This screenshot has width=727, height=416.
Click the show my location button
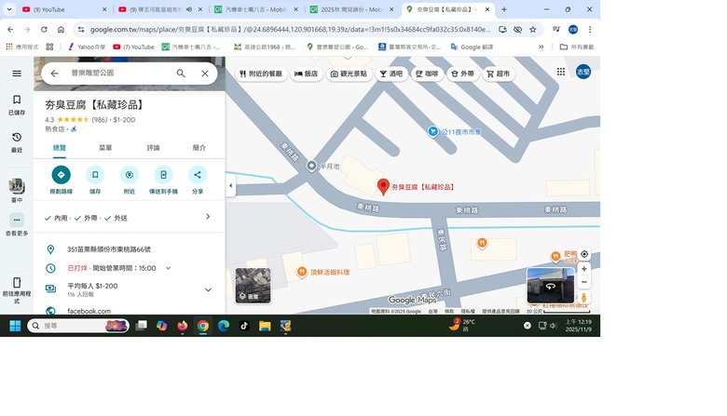point(584,254)
